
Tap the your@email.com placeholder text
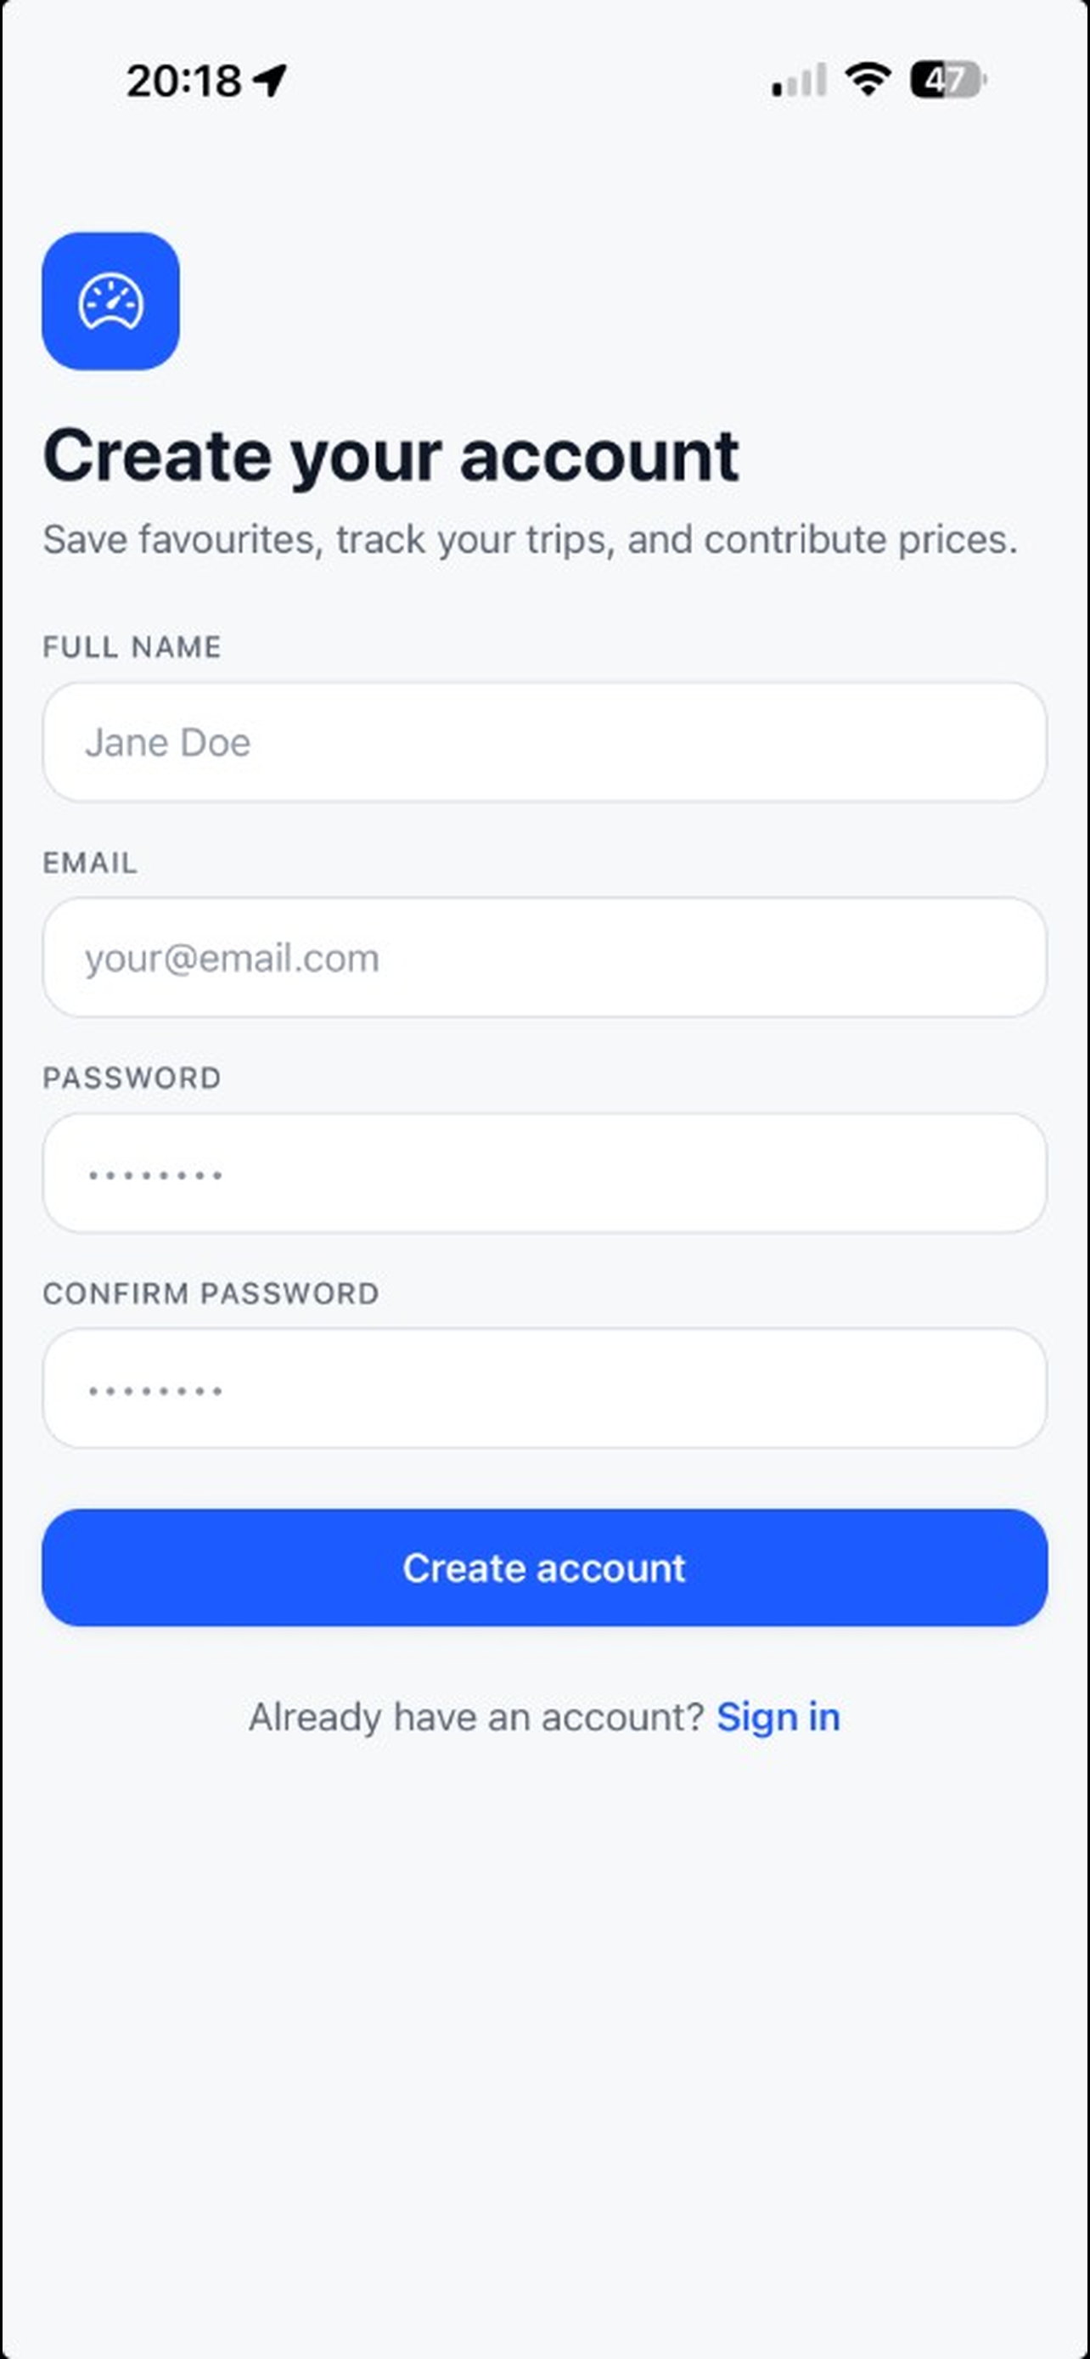[x=232, y=959]
